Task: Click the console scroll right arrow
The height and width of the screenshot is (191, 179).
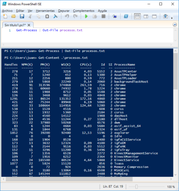Action: click(171, 179)
